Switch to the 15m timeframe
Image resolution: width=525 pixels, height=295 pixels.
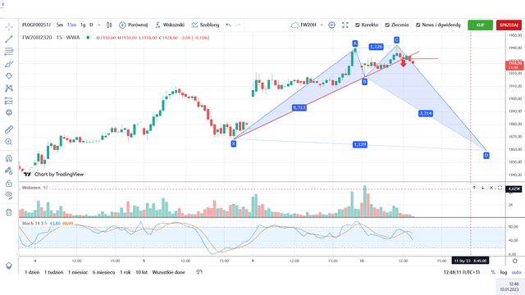71,25
